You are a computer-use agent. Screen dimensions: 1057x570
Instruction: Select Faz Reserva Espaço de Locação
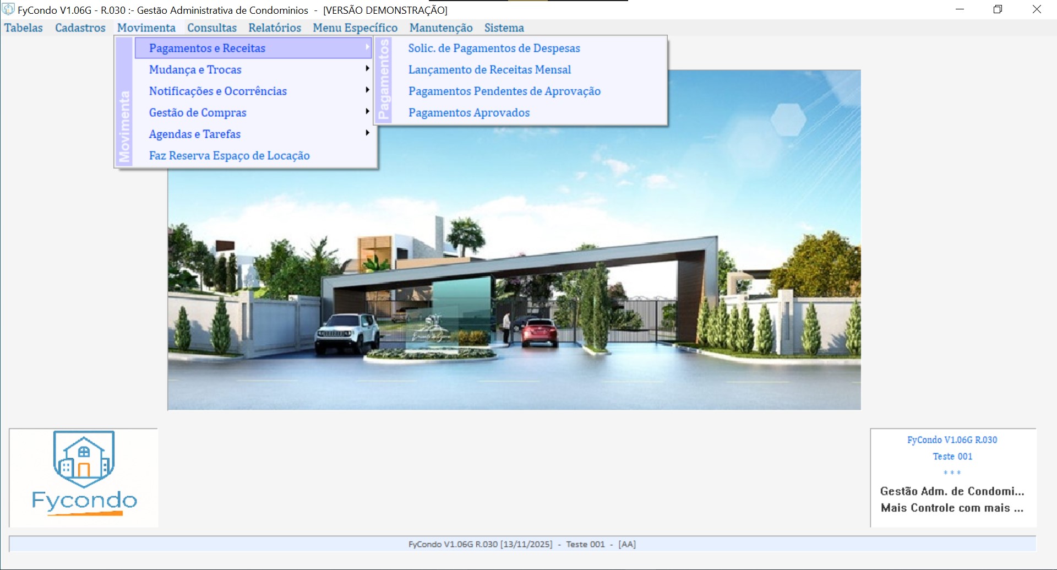click(x=229, y=156)
